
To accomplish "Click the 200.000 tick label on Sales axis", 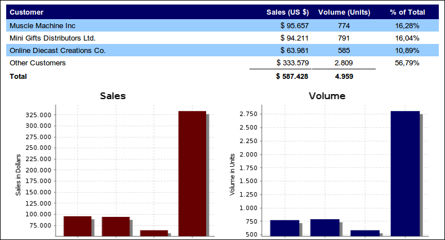I will point(38,170).
